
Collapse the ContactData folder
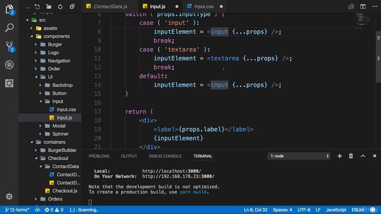65,166
